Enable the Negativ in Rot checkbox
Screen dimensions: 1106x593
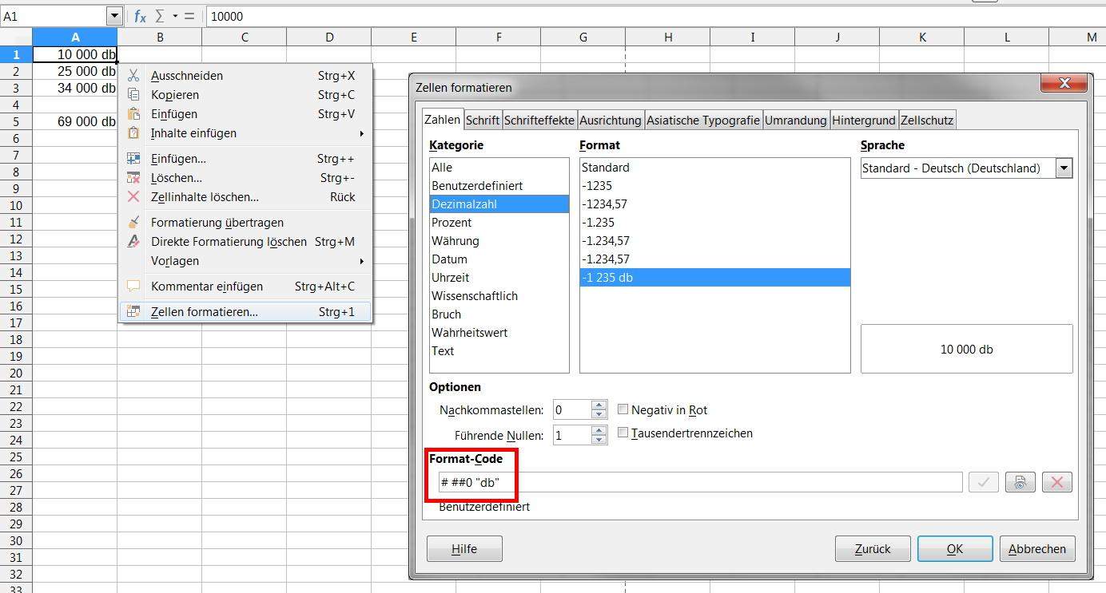click(x=623, y=409)
